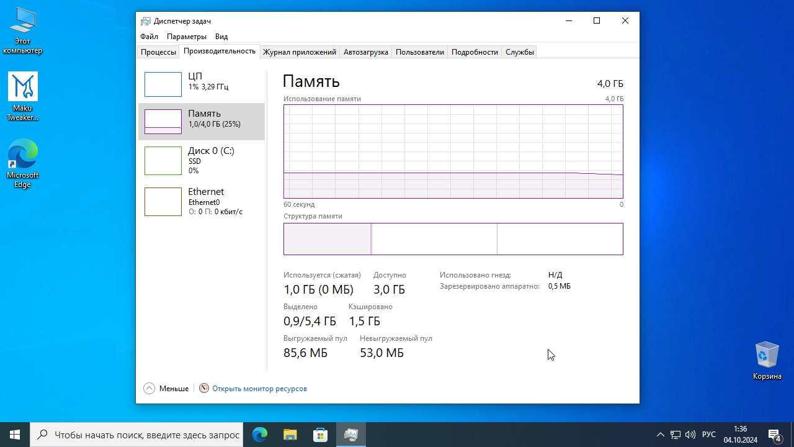Click the taskbar search box
794x447 pixels.
tap(137, 435)
